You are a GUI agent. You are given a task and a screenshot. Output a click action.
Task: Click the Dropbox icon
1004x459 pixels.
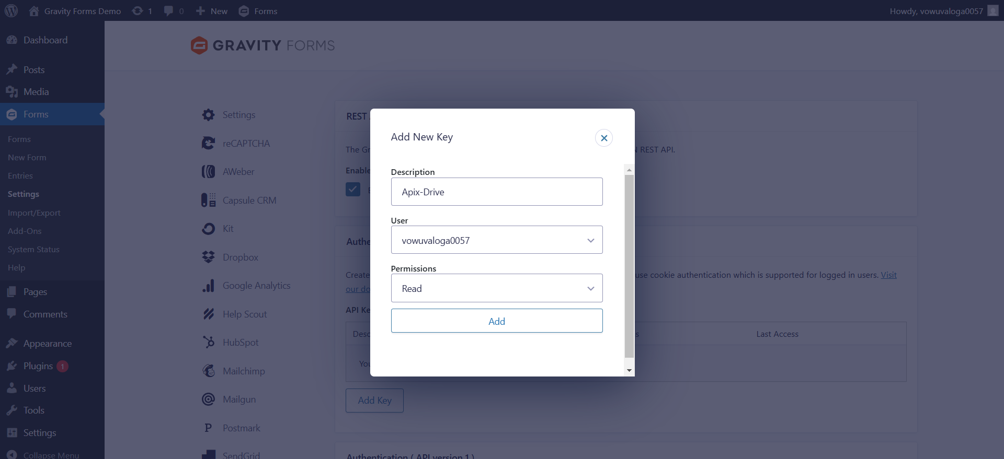[209, 257]
